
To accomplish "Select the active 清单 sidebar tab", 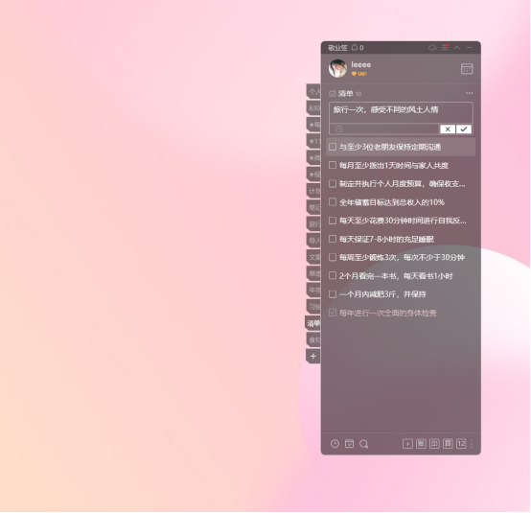I will pyautogui.click(x=312, y=323).
